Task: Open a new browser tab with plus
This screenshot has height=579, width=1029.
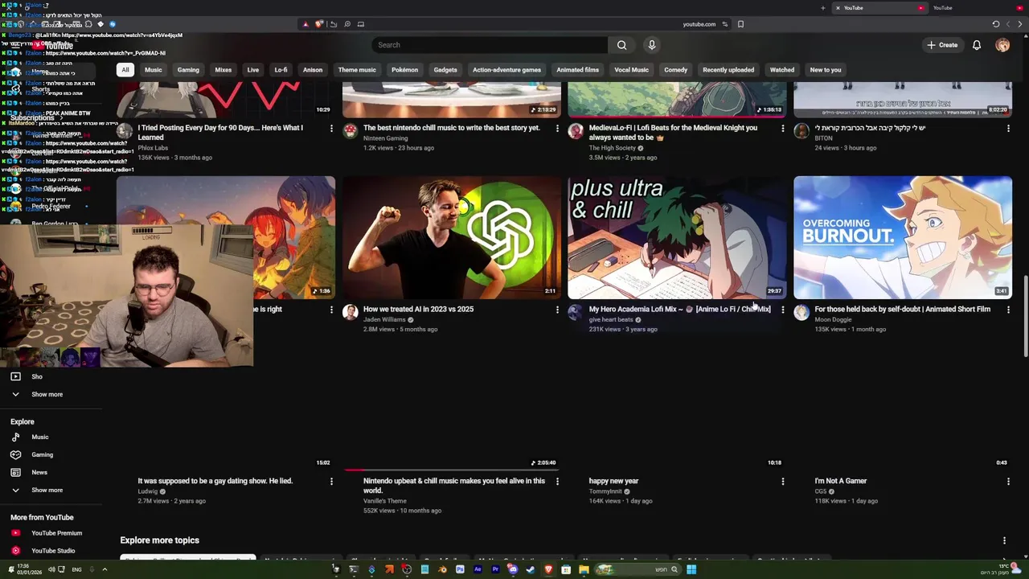Action: (x=822, y=8)
